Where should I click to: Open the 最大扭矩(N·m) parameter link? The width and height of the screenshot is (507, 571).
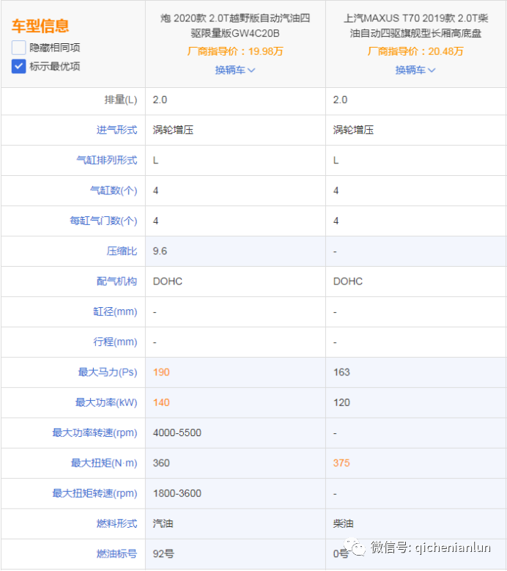tap(104, 463)
